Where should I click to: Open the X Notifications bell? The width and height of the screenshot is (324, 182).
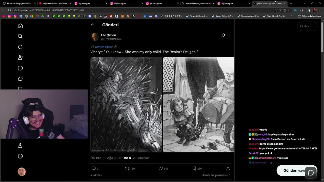20,47
